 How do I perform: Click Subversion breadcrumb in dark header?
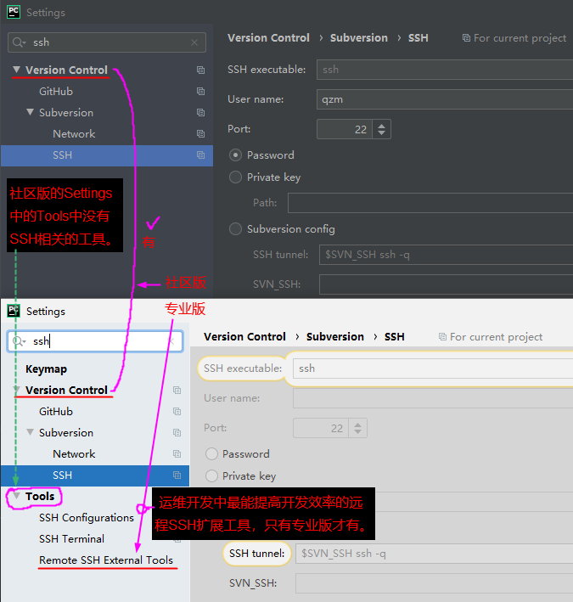pyautogui.click(x=359, y=37)
